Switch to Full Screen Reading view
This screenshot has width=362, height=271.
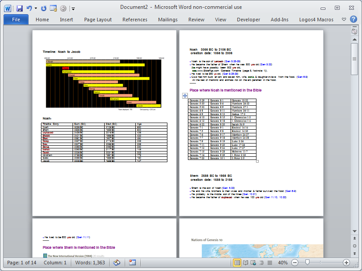[x=245, y=263]
